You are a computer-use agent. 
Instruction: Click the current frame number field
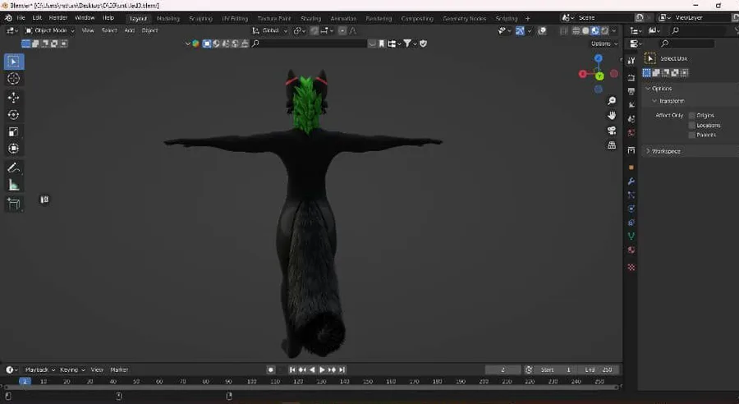pos(503,370)
